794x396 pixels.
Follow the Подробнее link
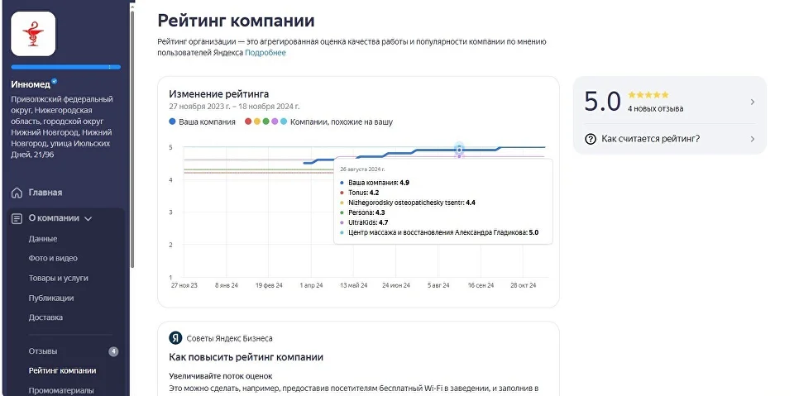265,53
